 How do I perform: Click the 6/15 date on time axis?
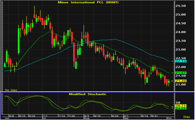(x=22, y=116)
